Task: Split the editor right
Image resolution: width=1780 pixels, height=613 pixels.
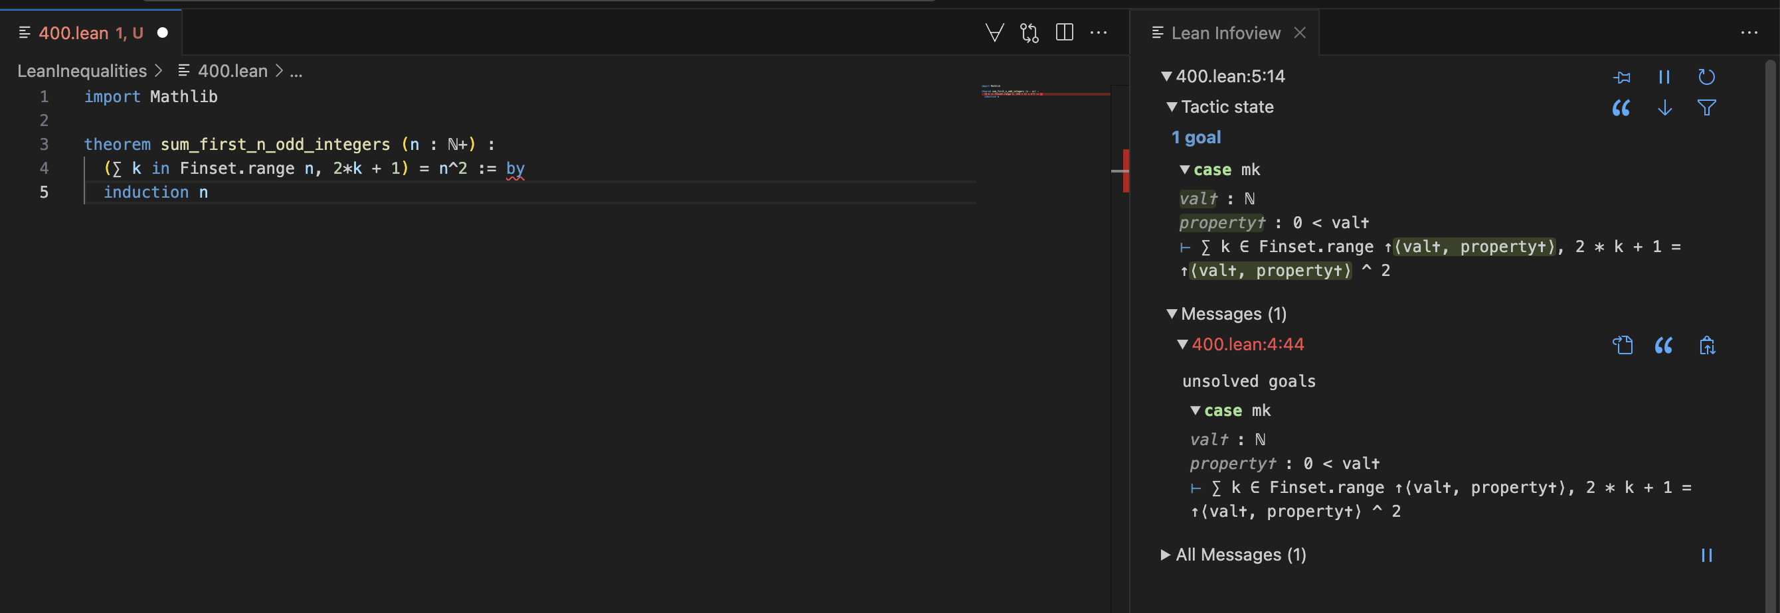Action: (1064, 33)
